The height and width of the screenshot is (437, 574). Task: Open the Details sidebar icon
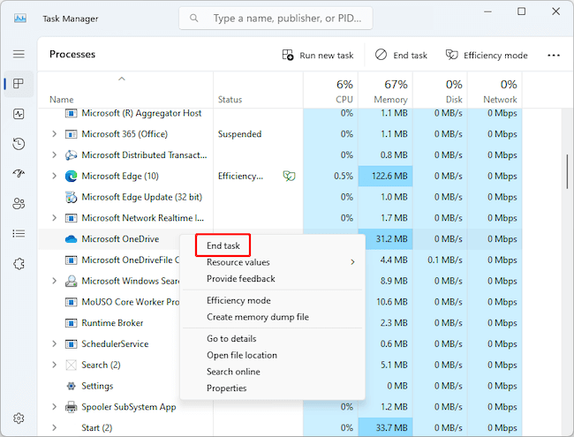click(x=19, y=233)
